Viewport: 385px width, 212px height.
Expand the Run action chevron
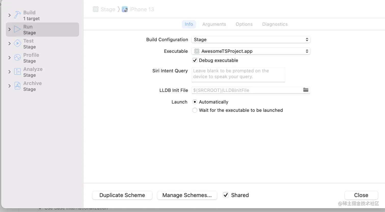pos(9,29)
